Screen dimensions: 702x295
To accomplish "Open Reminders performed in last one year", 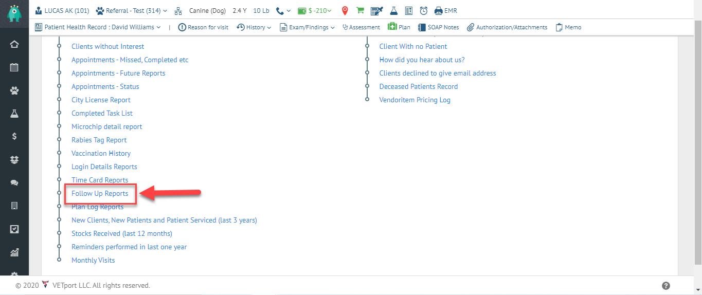I will (x=129, y=247).
